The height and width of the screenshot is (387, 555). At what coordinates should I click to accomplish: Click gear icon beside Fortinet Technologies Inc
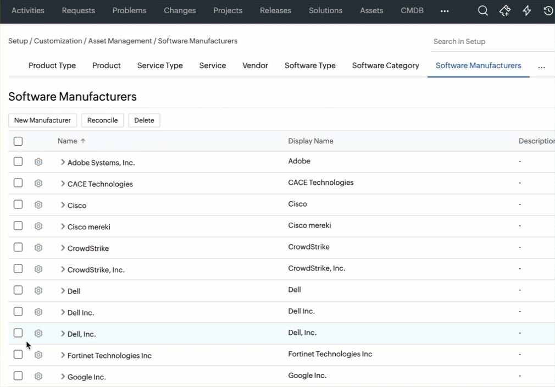click(38, 355)
